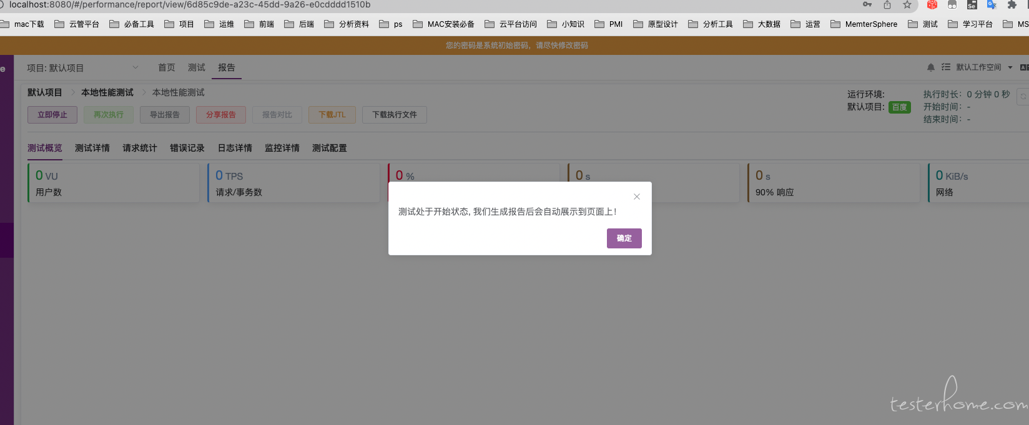Open the 后端 bookmark folder
This screenshot has height=425, width=1029.
click(299, 24)
